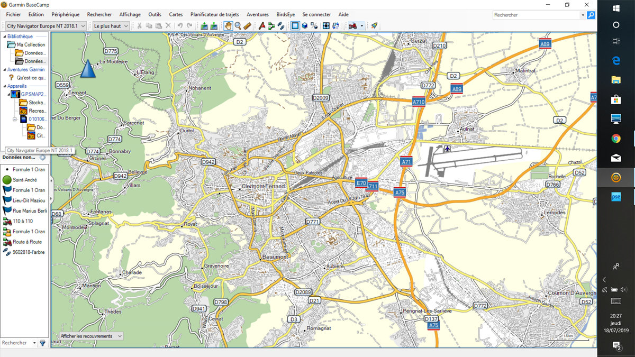The width and height of the screenshot is (635, 357).
Task: Pick the Measure ruler tool
Action: (247, 25)
